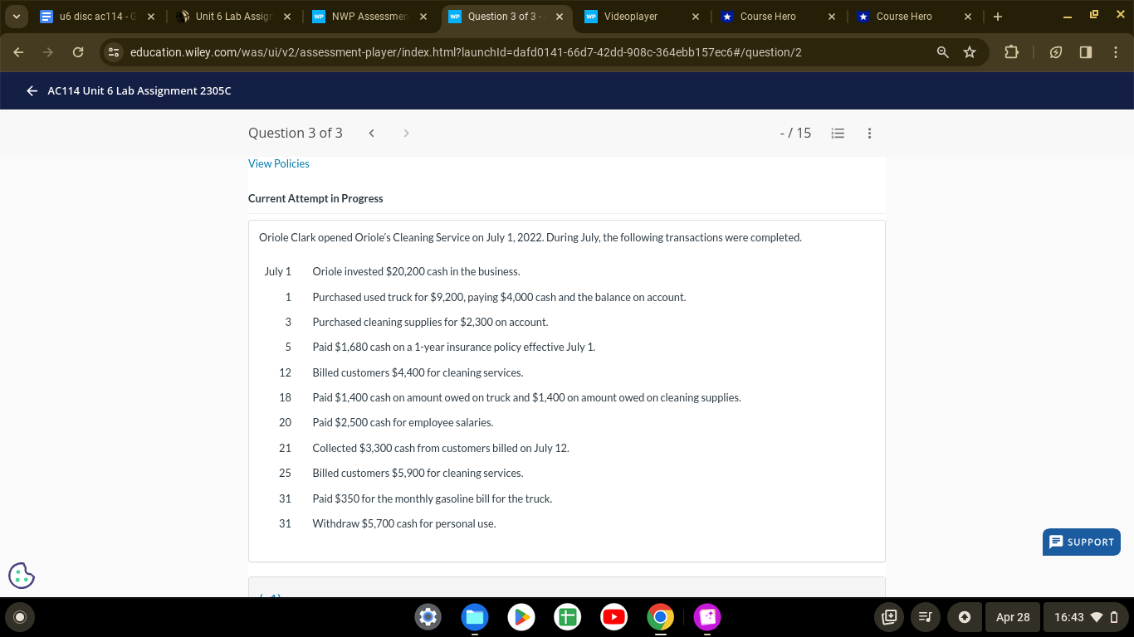This screenshot has height=637, width=1134.
Task: Open site information icon in address bar
Action: (x=115, y=52)
